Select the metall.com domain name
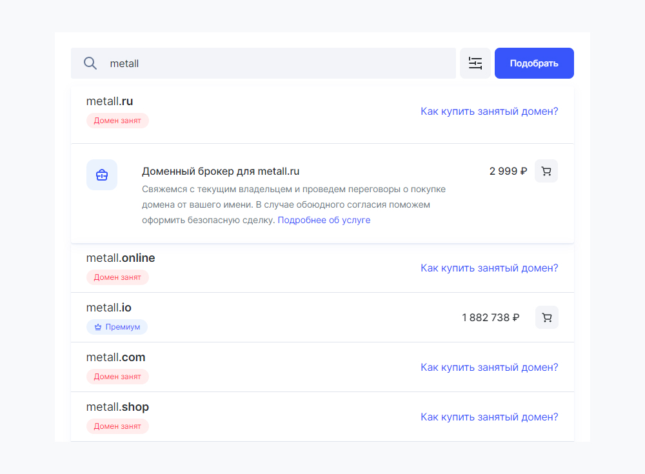 point(116,357)
